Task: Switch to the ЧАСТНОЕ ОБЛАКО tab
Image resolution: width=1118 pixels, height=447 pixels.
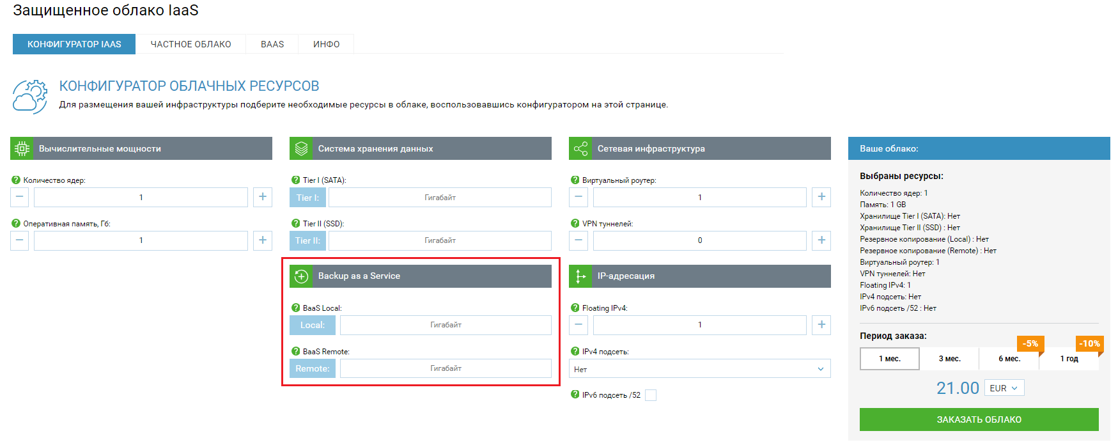Action: point(190,44)
